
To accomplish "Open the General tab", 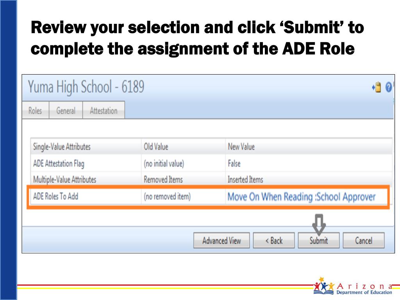I will (x=66, y=111).
